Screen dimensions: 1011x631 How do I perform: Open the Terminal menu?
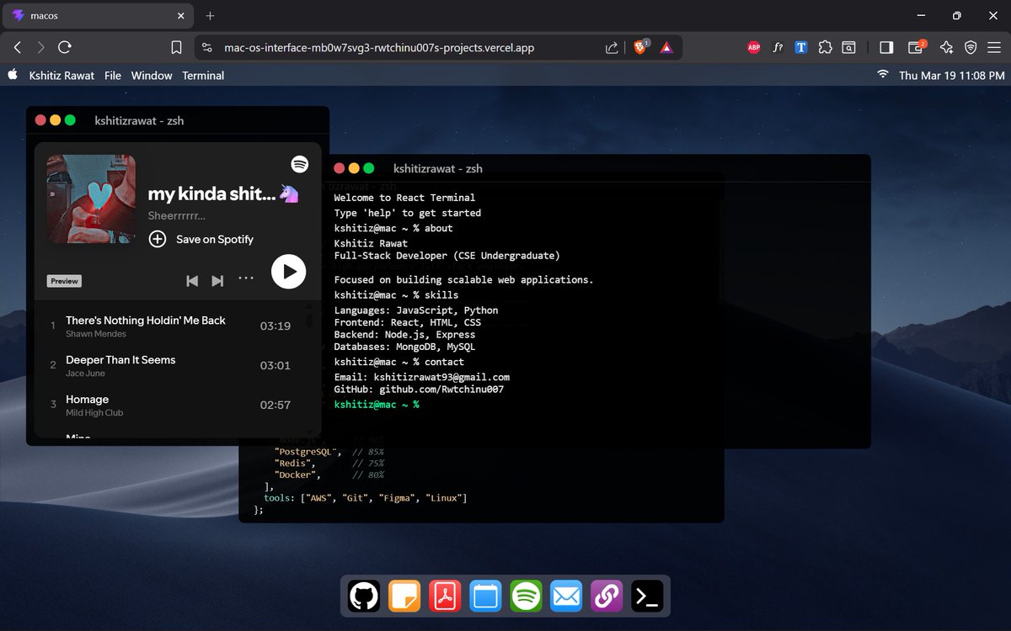click(203, 75)
